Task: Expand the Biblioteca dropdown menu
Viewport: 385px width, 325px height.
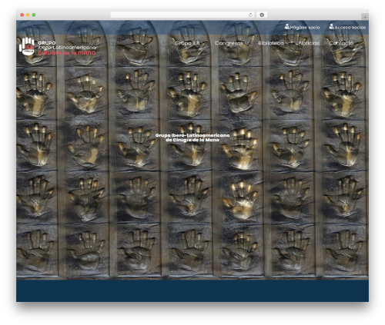Action: (x=273, y=43)
